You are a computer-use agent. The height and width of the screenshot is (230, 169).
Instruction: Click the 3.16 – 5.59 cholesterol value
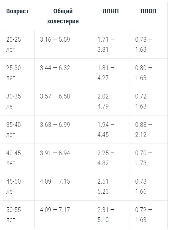coord(55,39)
